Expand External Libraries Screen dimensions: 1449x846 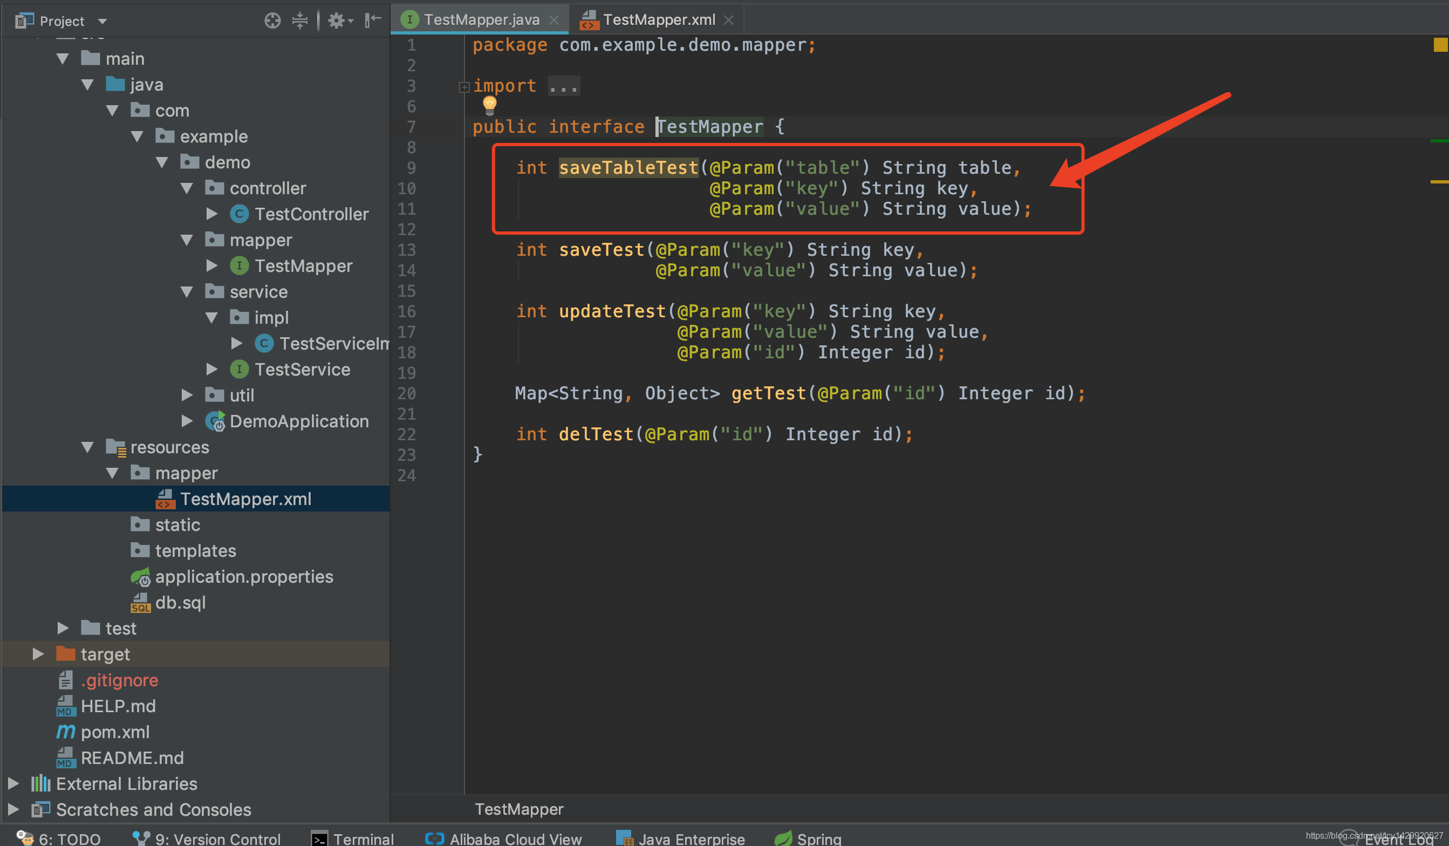coord(13,783)
